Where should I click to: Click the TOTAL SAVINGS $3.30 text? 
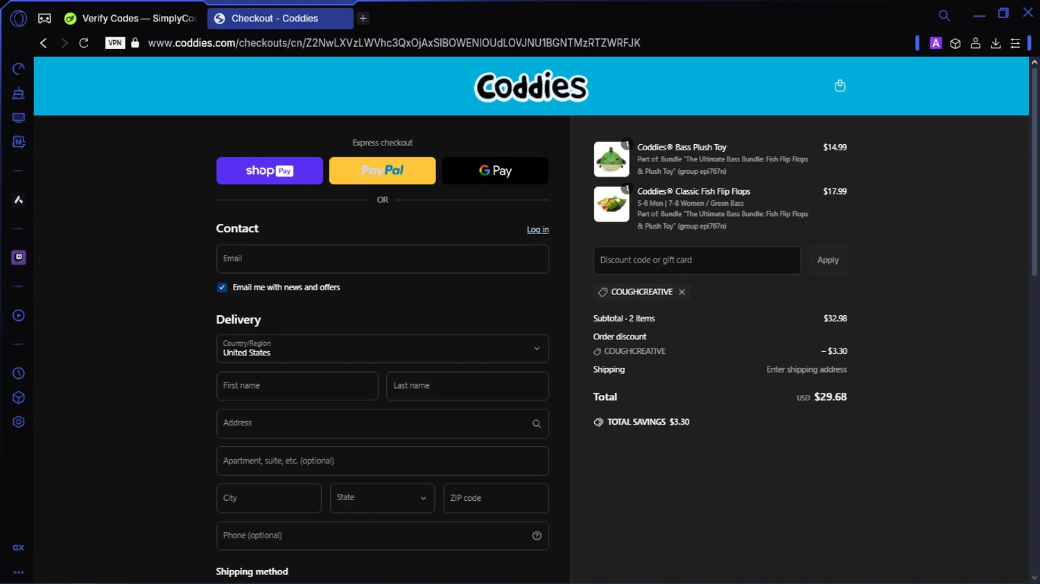[648, 422]
